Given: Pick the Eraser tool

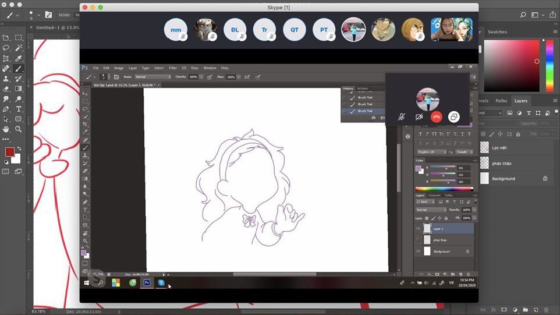Looking at the screenshot, I should (x=6, y=89).
